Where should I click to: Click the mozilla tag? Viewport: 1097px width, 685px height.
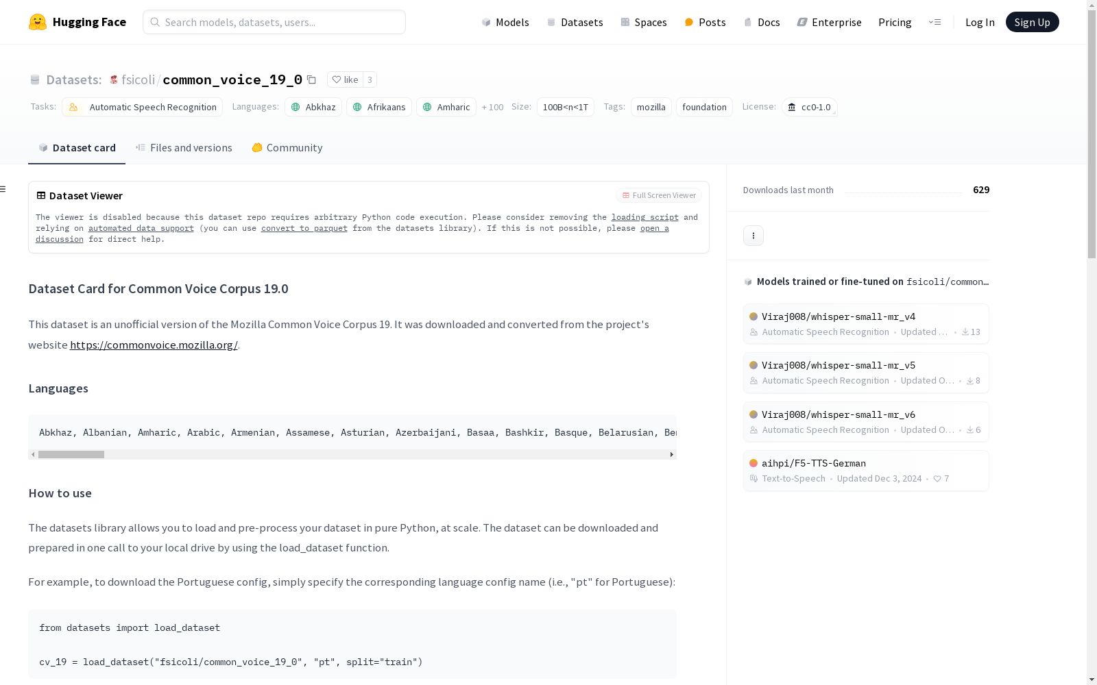[x=651, y=107]
